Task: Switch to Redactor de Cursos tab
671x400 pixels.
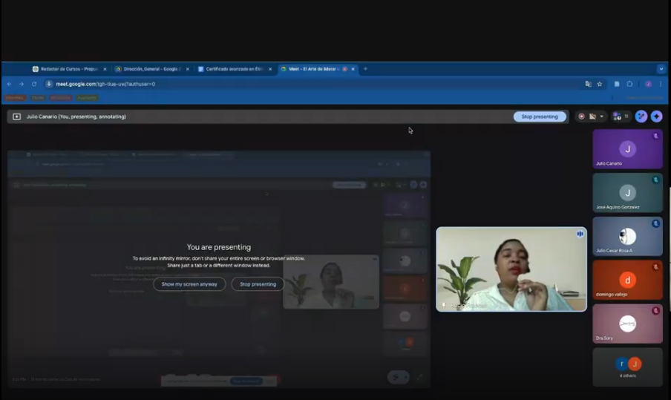Action: click(x=68, y=69)
